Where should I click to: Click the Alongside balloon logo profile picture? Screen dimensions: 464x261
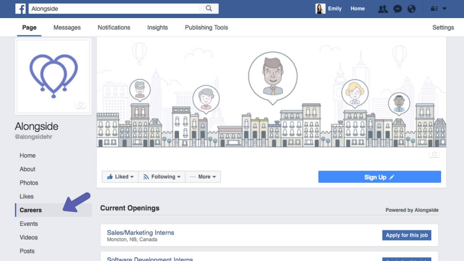(54, 76)
